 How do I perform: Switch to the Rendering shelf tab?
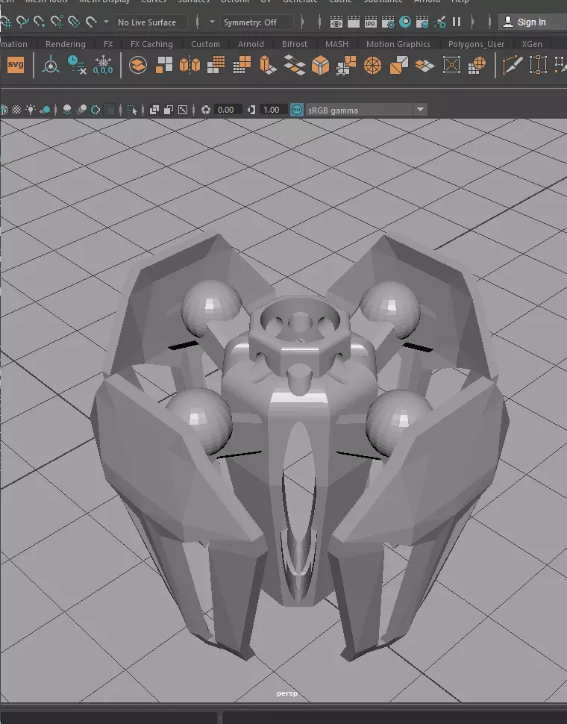(66, 44)
